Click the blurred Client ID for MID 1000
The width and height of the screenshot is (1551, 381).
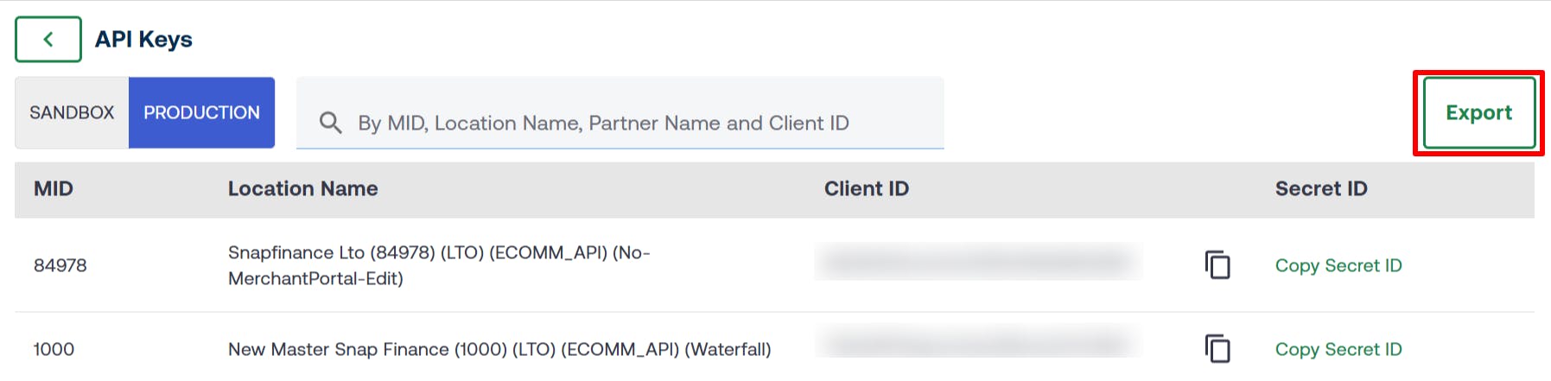pos(978,344)
